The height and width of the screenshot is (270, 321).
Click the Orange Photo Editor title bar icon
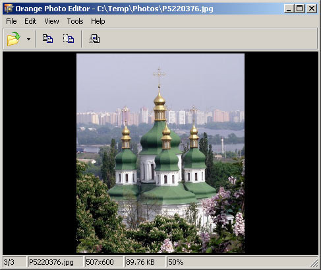click(9, 9)
